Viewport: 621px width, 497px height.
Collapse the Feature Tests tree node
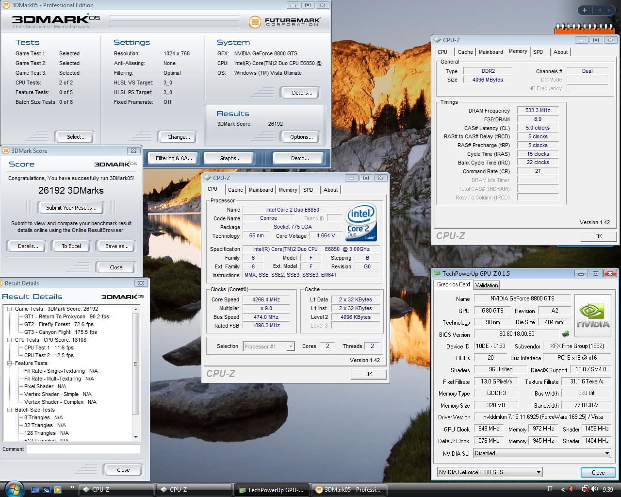[10, 363]
